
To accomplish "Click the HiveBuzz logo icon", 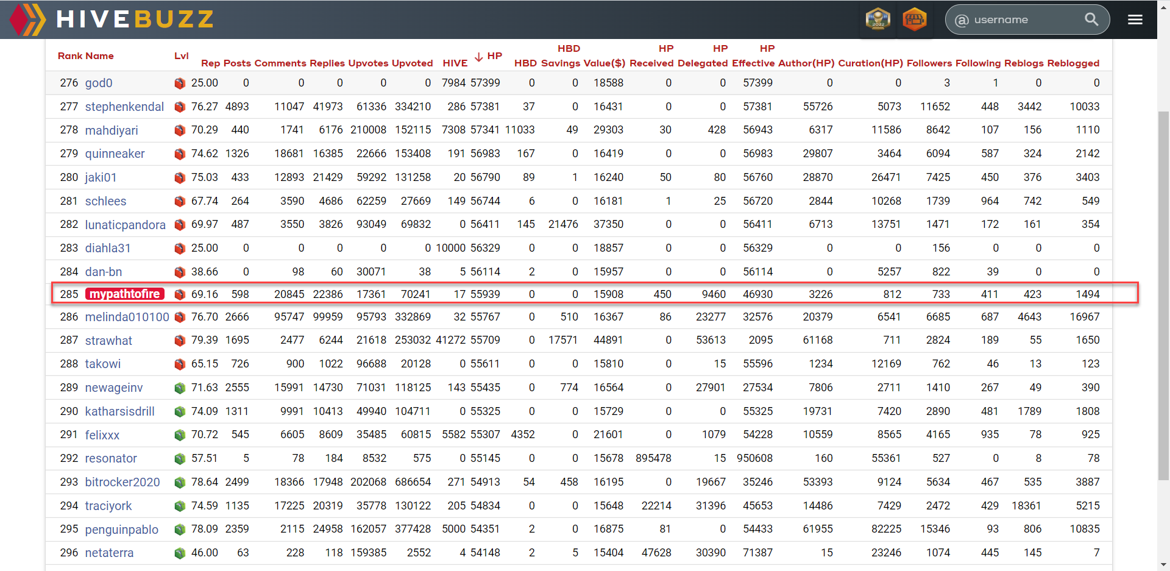I will click(28, 20).
